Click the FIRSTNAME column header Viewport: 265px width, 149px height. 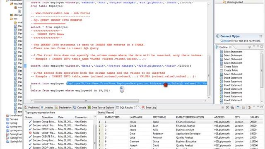coord(159,117)
